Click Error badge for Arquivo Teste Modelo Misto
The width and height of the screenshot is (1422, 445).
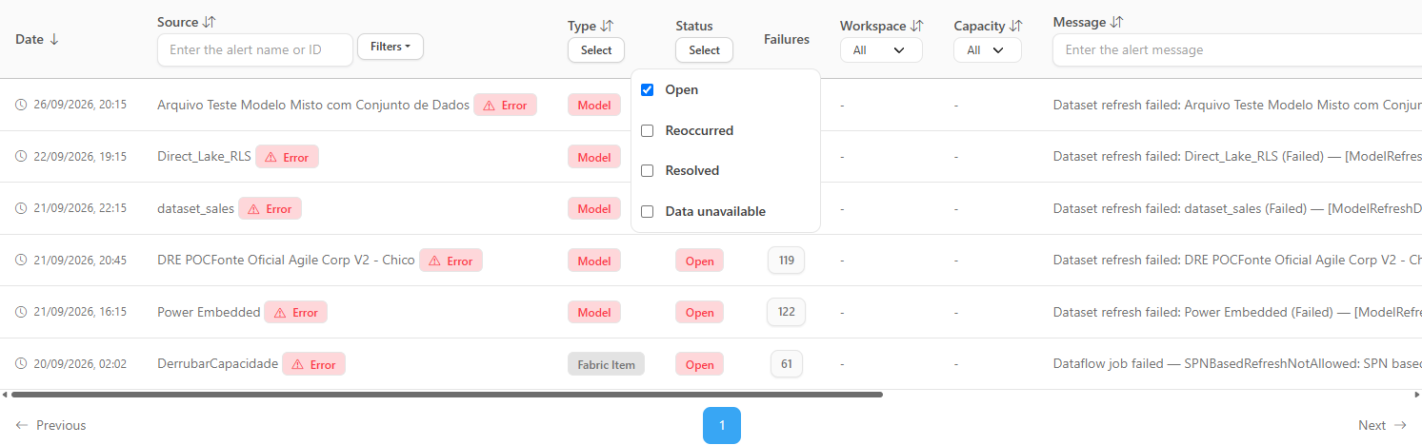505,105
